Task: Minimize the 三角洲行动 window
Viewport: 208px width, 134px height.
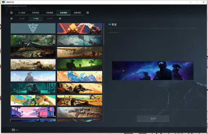Action: [x=191, y=2]
